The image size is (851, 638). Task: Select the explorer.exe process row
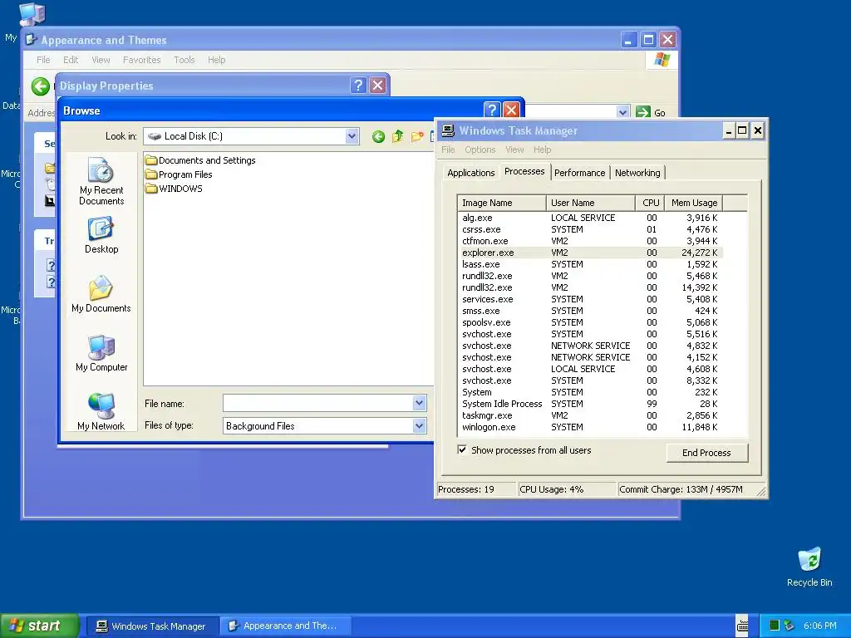tap(591, 253)
